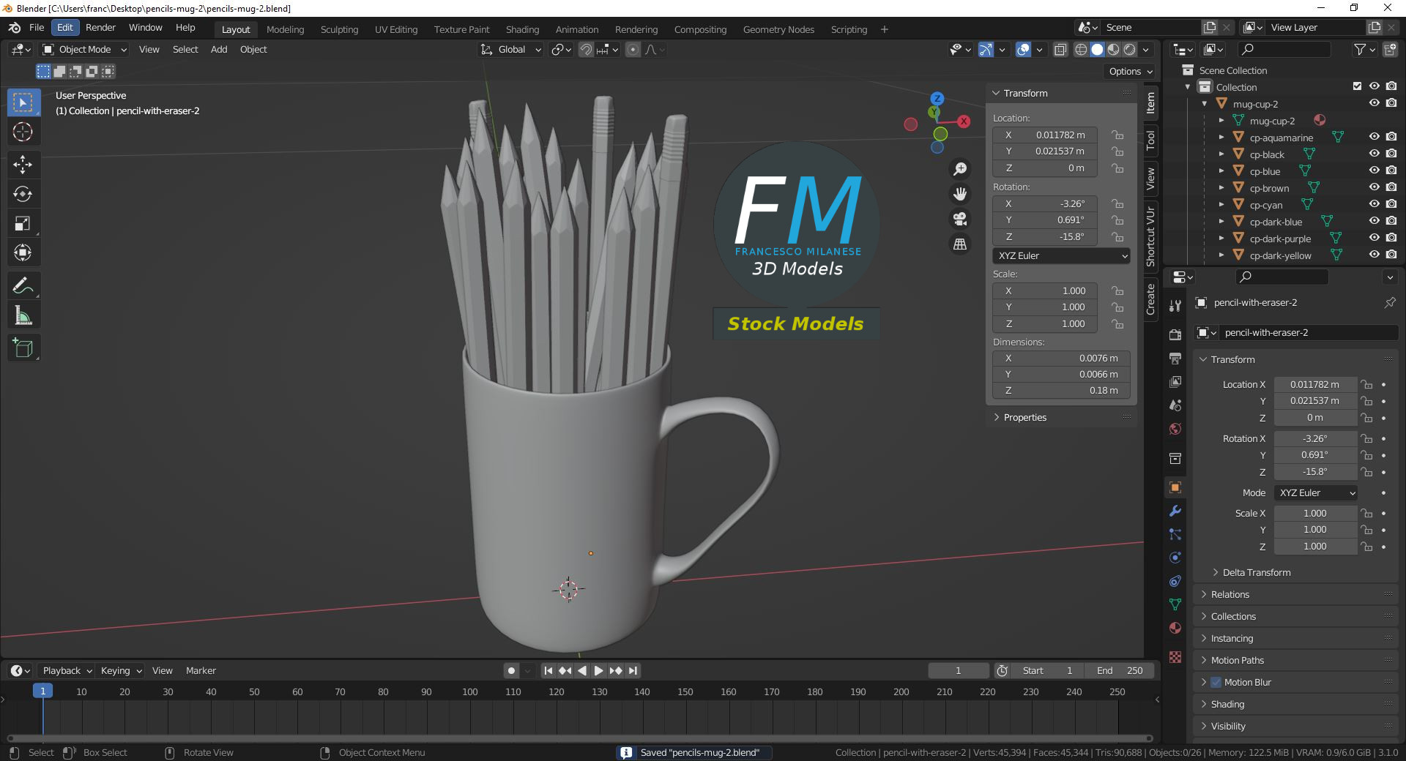This screenshot has height=761, width=1406.
Task: Click the End frame field
Action: pos(1119,670)
